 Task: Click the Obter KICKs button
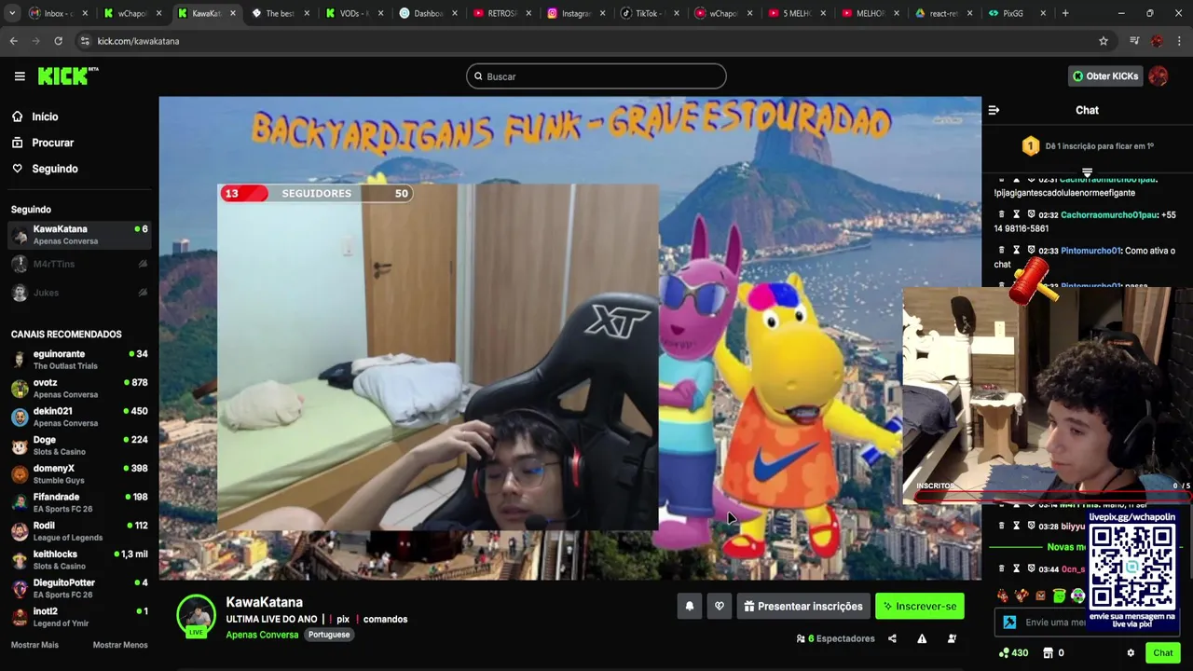click(1104, 76)
